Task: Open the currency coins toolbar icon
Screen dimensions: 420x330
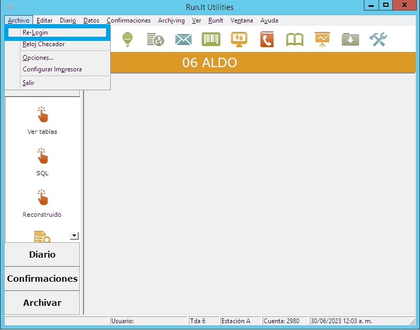Action: [x=155, y=39]
